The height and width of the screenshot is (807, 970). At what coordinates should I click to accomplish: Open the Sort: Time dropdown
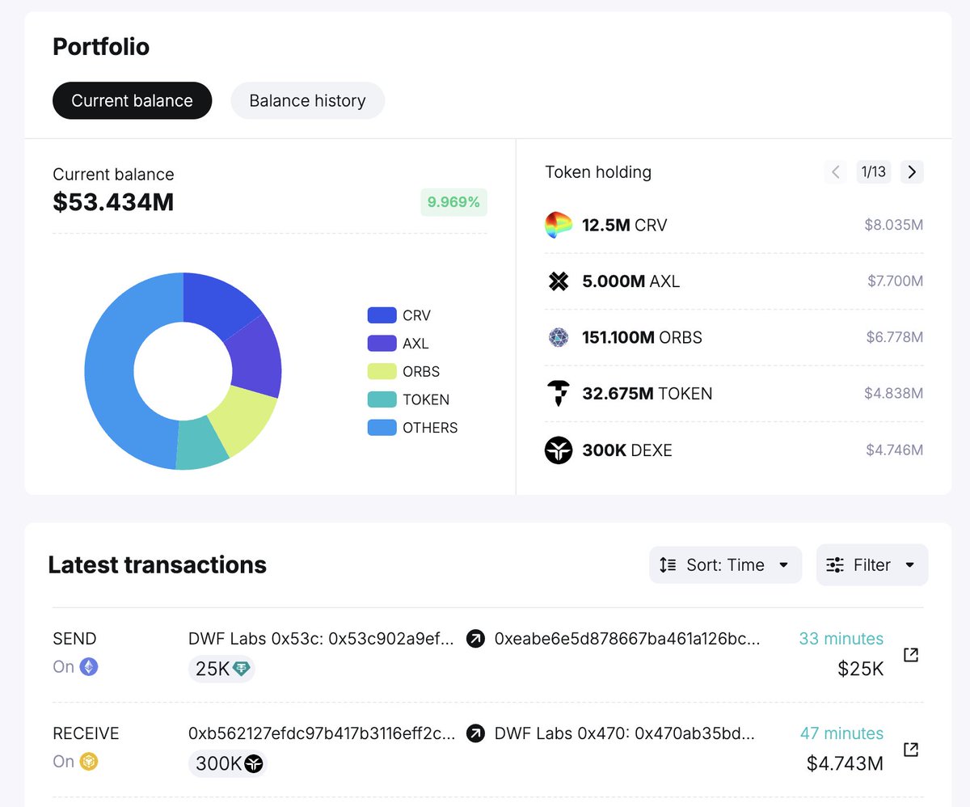(724, 564)
